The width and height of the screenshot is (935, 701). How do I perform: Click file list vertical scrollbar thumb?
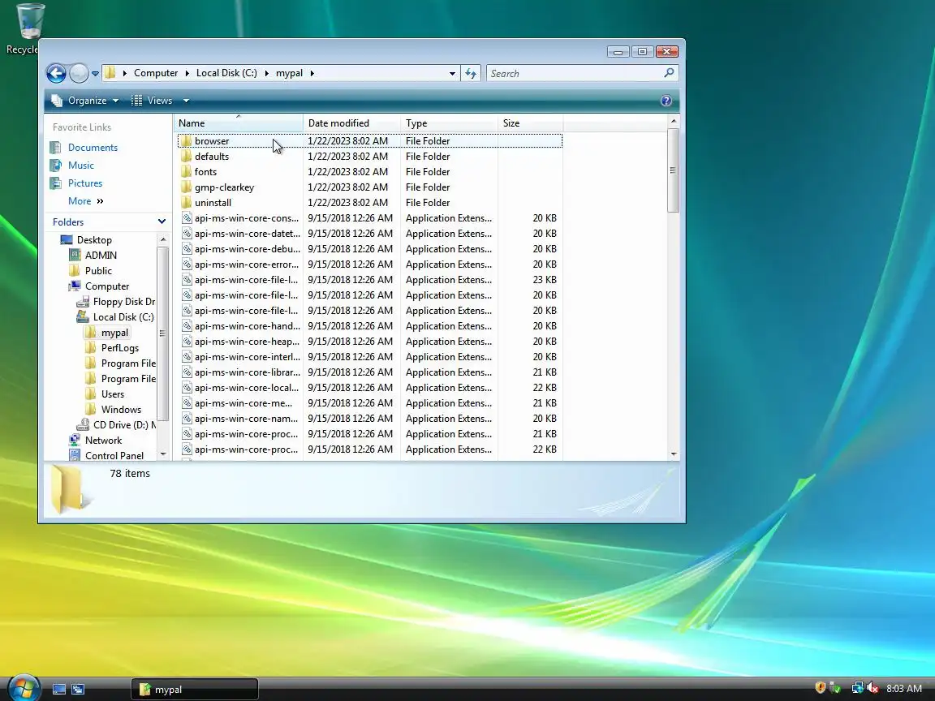[673, 170]
